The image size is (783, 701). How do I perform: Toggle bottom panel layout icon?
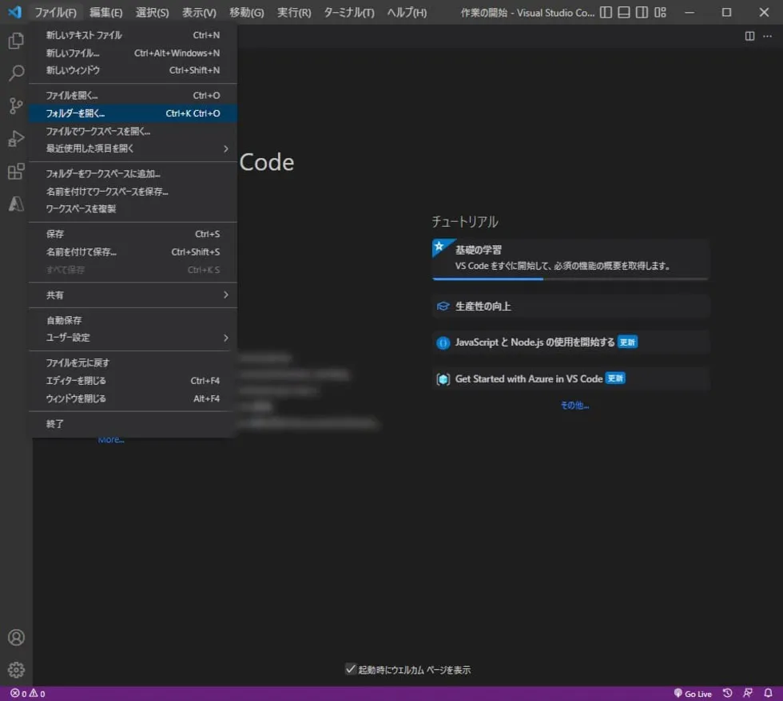click(x=624, y=13)
